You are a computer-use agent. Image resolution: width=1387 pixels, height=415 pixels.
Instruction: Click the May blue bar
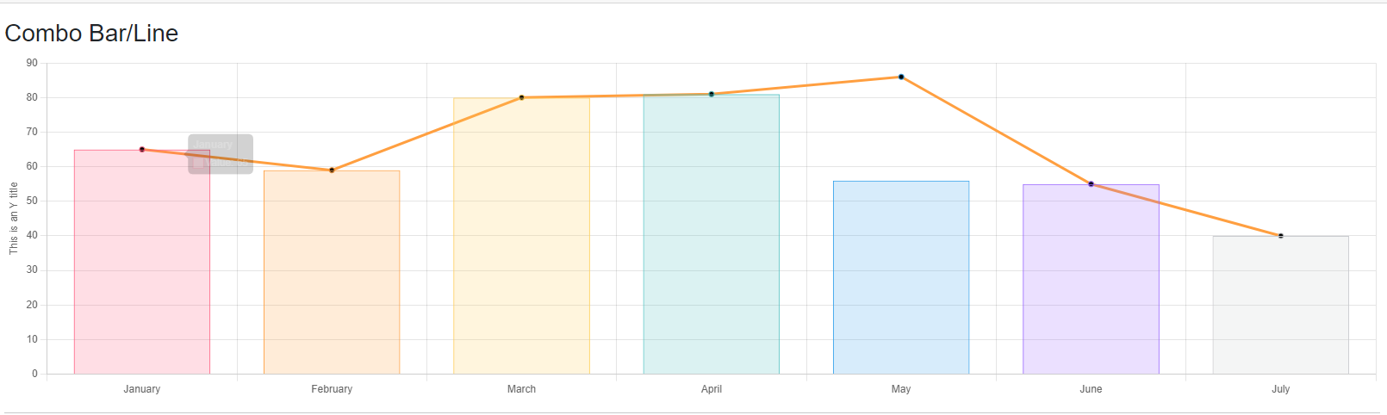click(901, 280)
